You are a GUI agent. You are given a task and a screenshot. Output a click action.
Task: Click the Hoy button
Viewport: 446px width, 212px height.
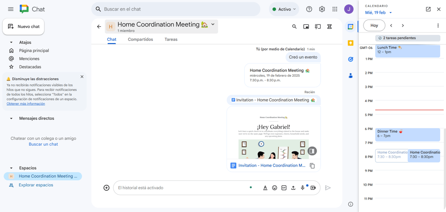(374, 25)
